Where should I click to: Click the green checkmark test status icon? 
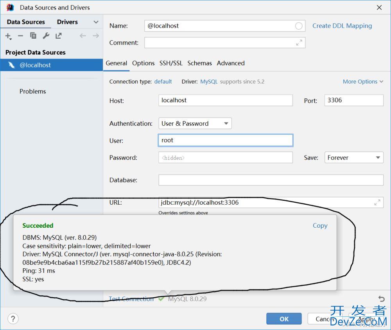pos(161,299)
